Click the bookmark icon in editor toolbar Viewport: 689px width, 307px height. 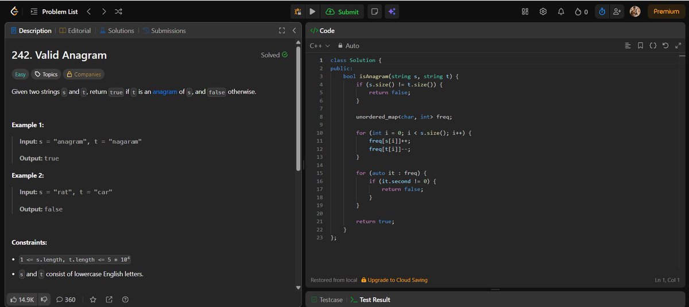[x=640, y=45]
